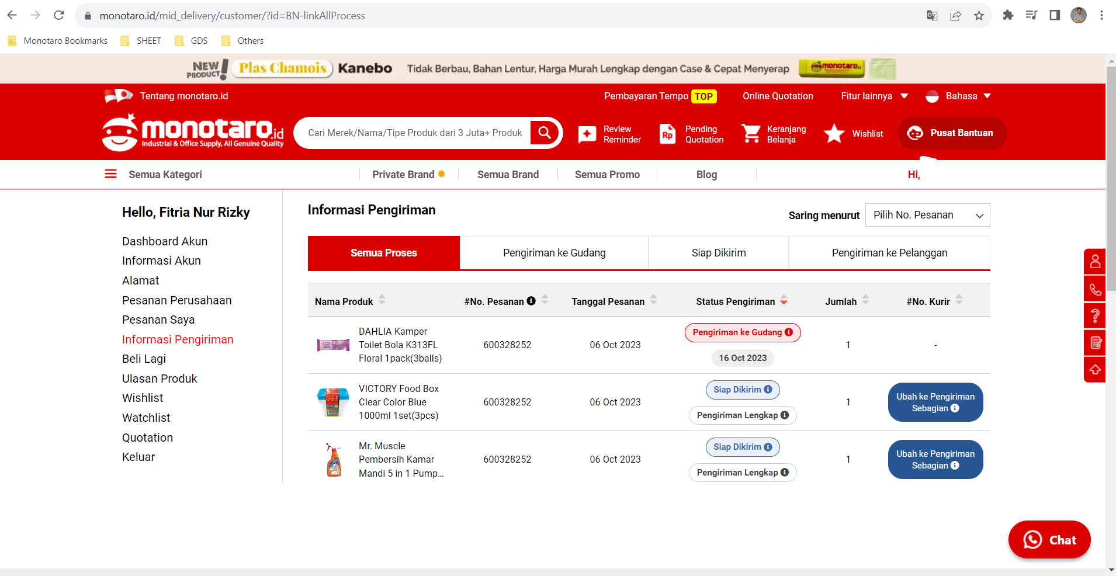
Task: Select the Semua Proses tab
Action: 384,253
